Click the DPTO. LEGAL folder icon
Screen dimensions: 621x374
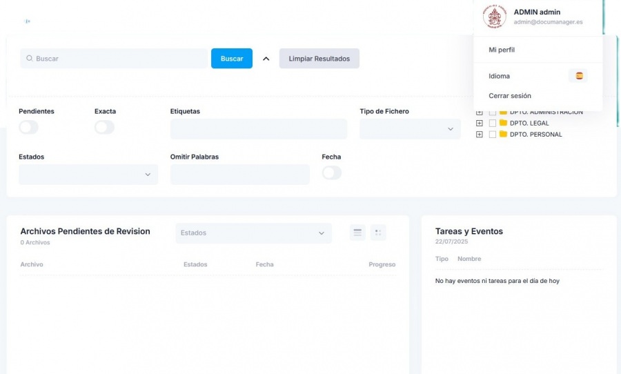coord(503,123)
